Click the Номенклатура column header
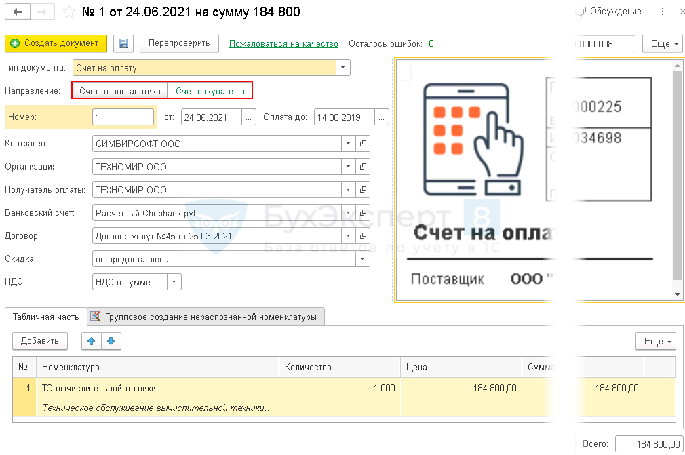Viewport: 685px width, 455px height. (x=158, y=368)
